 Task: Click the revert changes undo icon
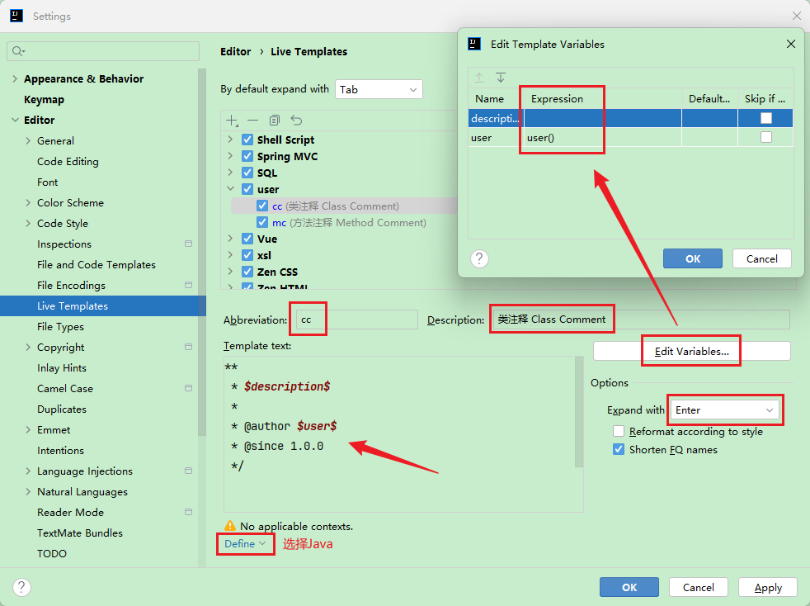296,121
